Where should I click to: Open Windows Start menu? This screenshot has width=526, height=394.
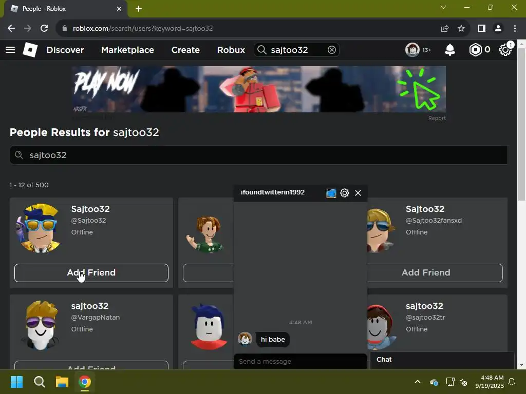point(16,382)
